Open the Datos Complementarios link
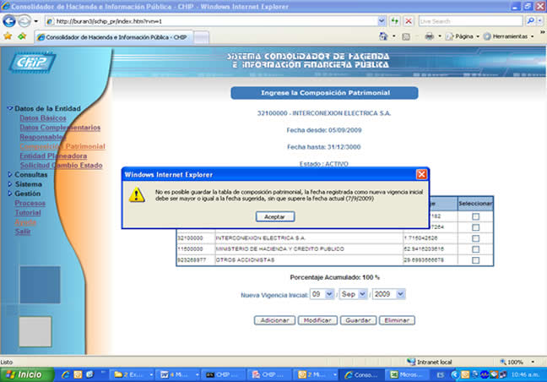 60,128
